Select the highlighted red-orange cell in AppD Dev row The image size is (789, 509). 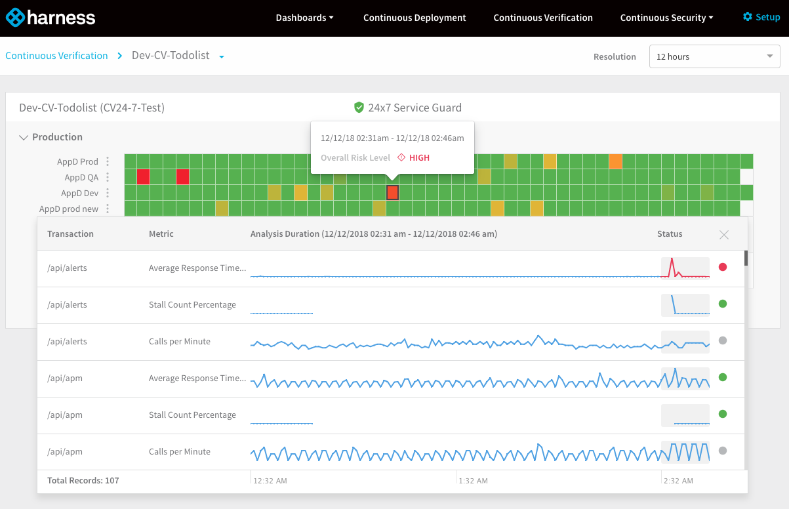393,192
